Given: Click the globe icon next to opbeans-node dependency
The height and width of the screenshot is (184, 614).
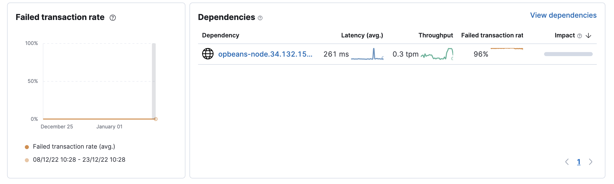Looking at the screenshot, I should [x=208, y=54].
